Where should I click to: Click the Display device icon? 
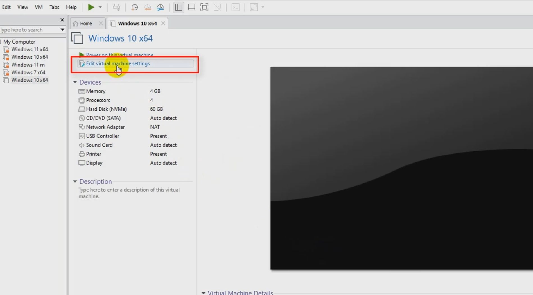tap(82, 163)
